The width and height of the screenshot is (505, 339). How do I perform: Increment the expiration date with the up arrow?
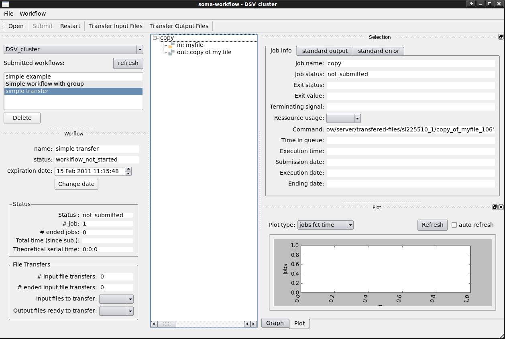[128, 169]
